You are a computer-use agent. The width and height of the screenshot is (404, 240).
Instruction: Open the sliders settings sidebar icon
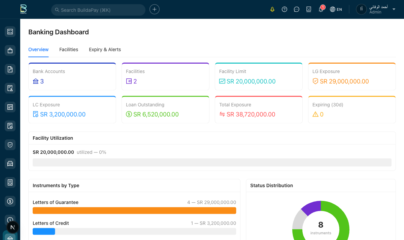[x=10, y=107]
